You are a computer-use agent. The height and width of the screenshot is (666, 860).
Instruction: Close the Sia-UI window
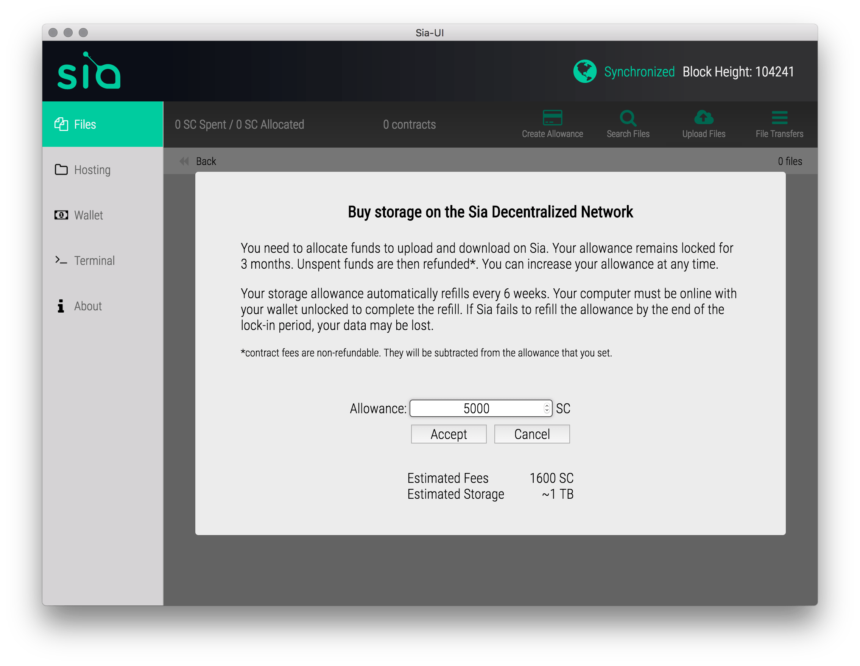coord(53,32)
